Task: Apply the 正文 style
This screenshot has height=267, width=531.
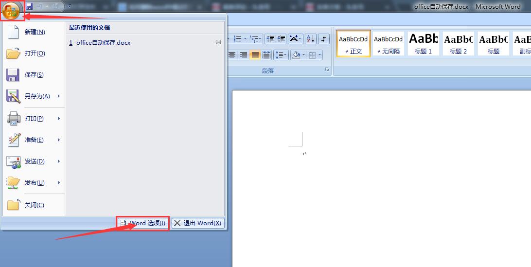Action: point(353,44)
